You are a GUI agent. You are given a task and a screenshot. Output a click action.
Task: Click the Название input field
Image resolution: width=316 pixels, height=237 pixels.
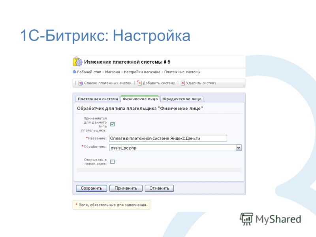168,138
